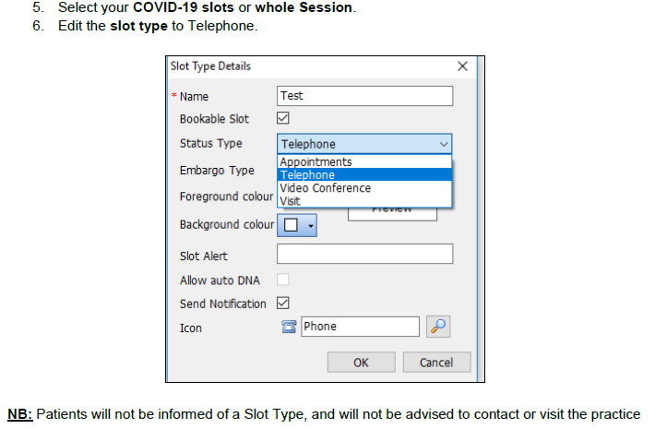Pick Video Conference in the dropdown list
The image size is (667, 429).
[325, 188]
